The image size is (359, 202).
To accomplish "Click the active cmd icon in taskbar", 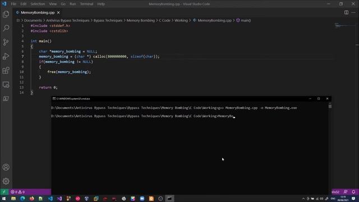I will 169,199.
